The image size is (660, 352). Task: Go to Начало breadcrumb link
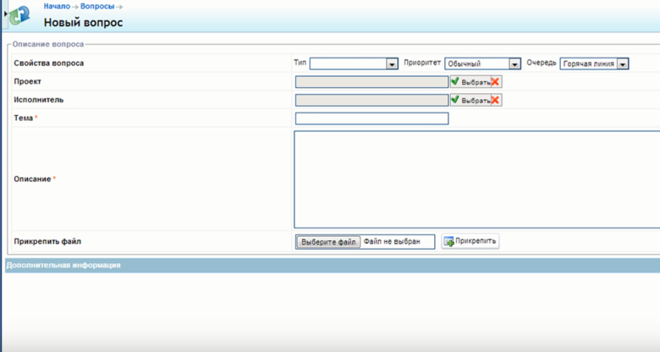57,6
